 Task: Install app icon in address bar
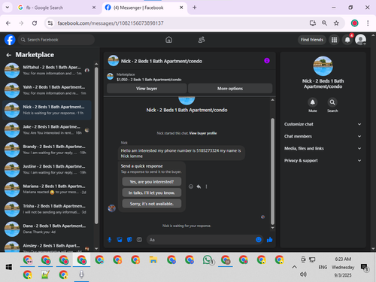point(313,23)
